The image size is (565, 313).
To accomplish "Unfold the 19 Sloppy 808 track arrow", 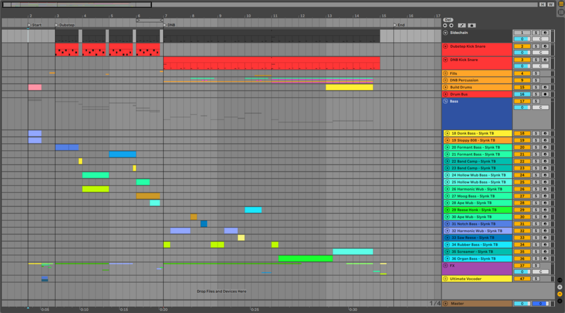I will coord(447,140).
